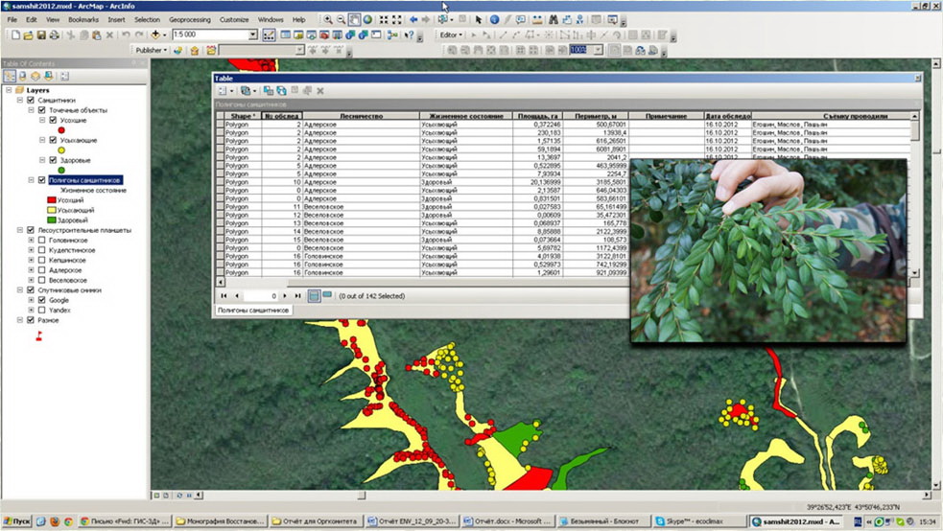
Task: Click the Full Extent globe icon
Action: point(367,20)
